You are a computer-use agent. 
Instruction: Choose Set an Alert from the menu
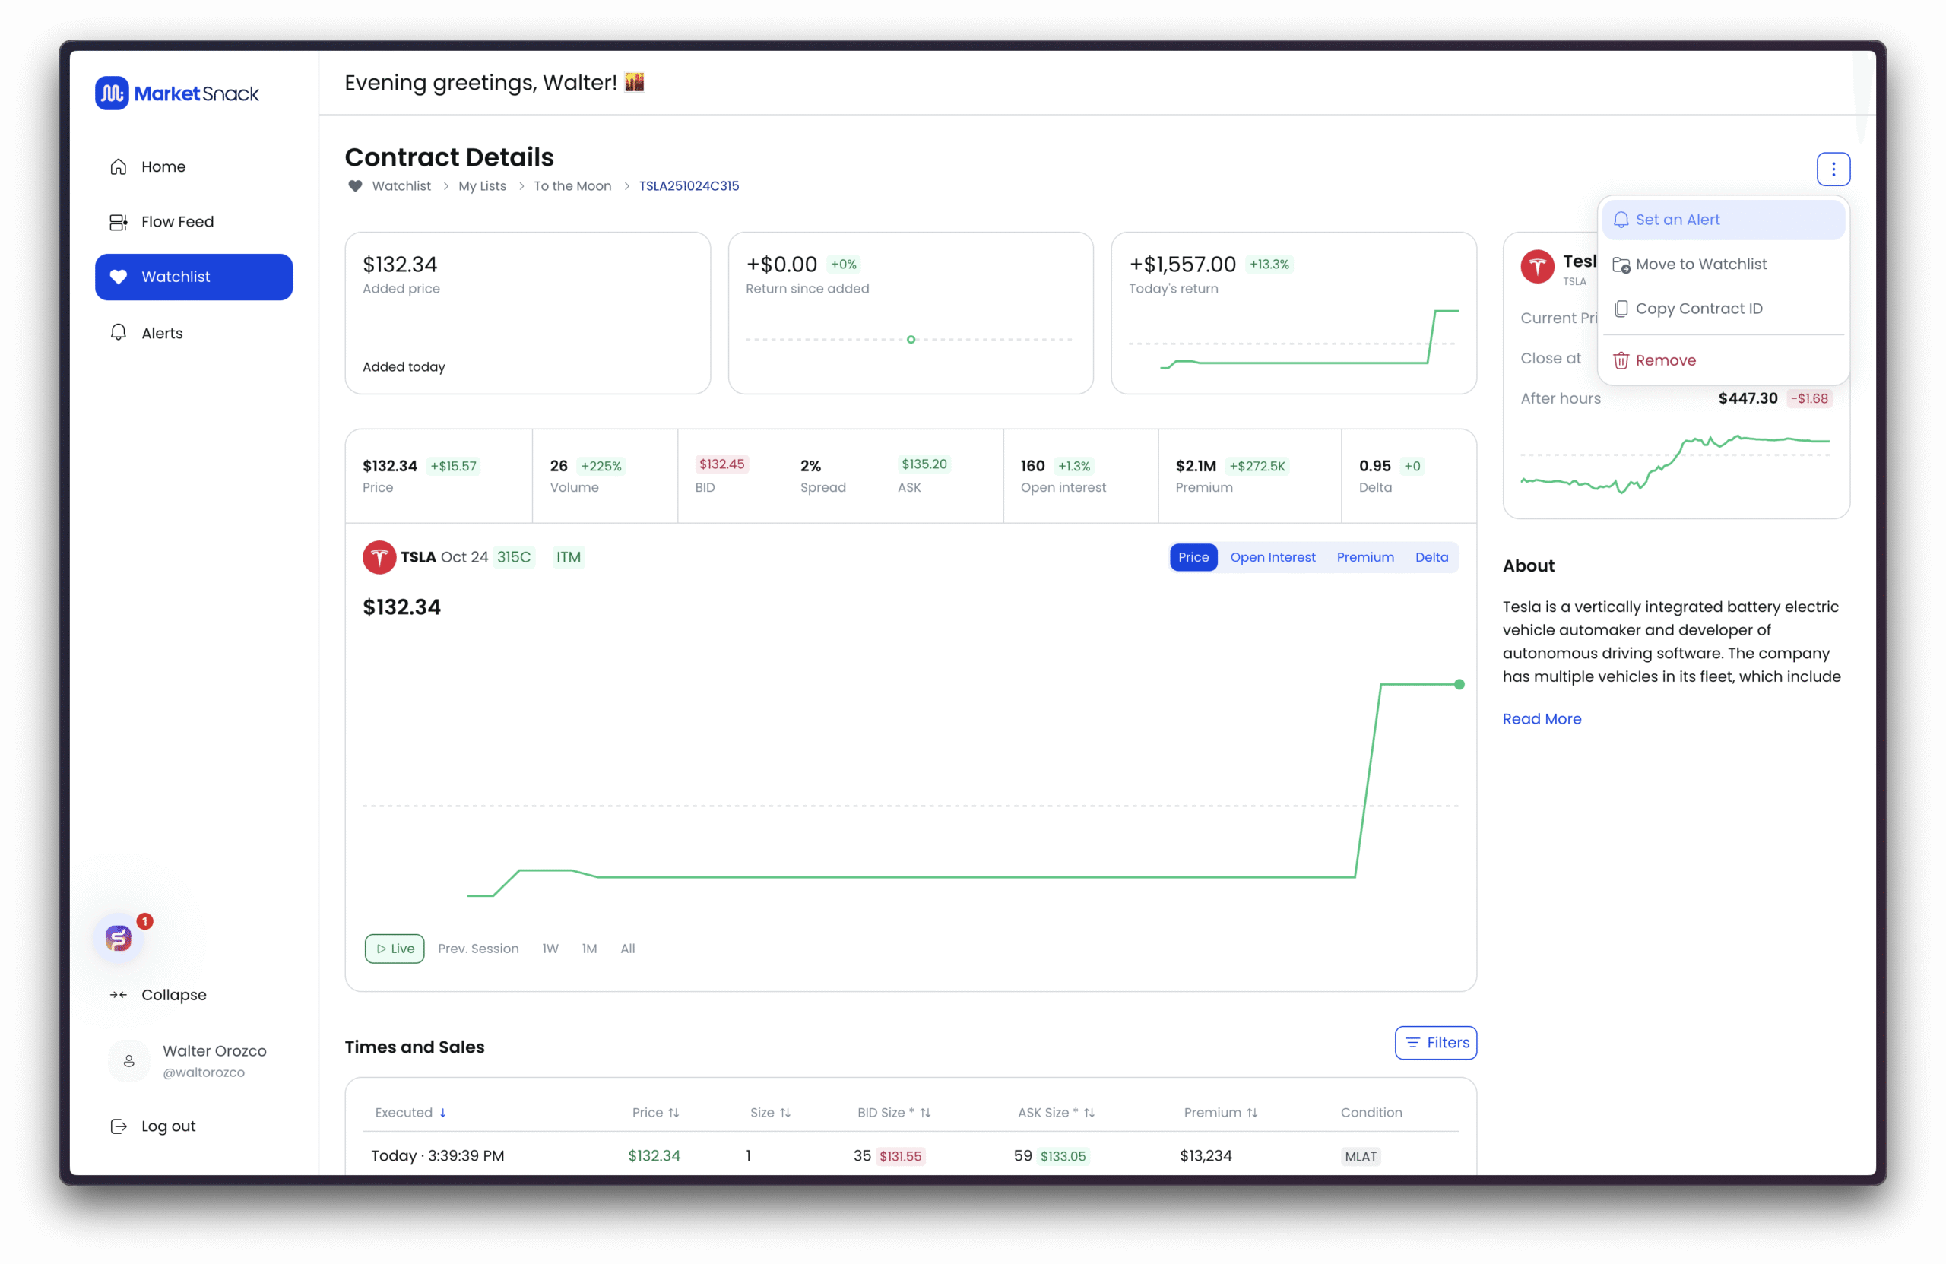[x=1677, y=220]
